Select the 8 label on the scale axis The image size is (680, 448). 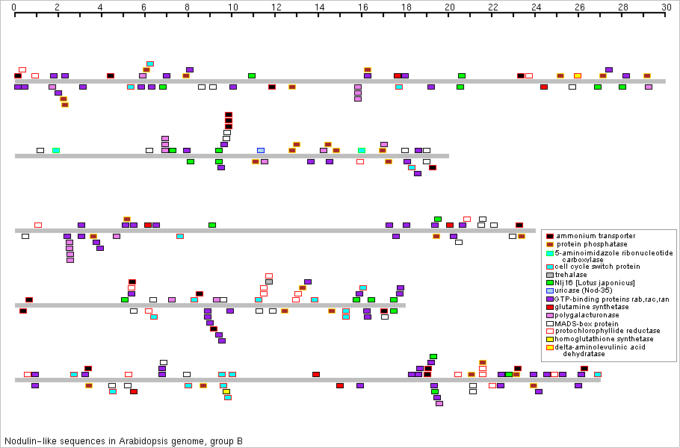coord(188,7)
